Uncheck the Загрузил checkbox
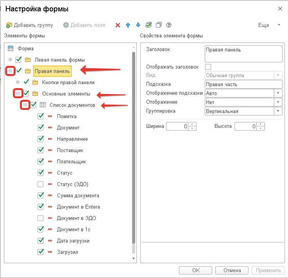The width and height of the screenshot is (288, 278). tap(41, 252)
